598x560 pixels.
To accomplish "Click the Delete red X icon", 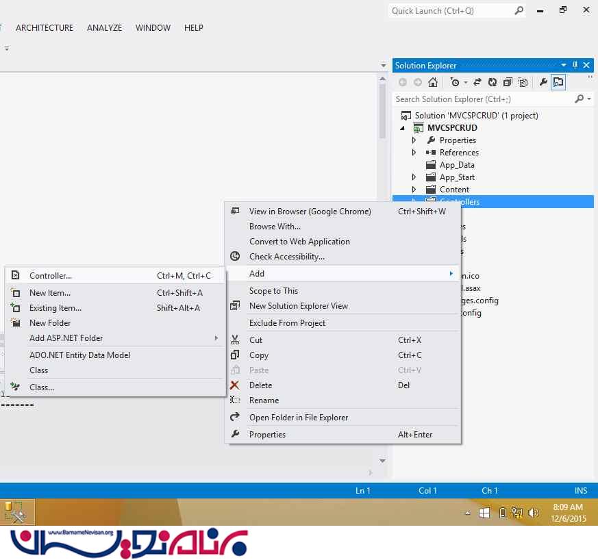I will click(235, 385).
